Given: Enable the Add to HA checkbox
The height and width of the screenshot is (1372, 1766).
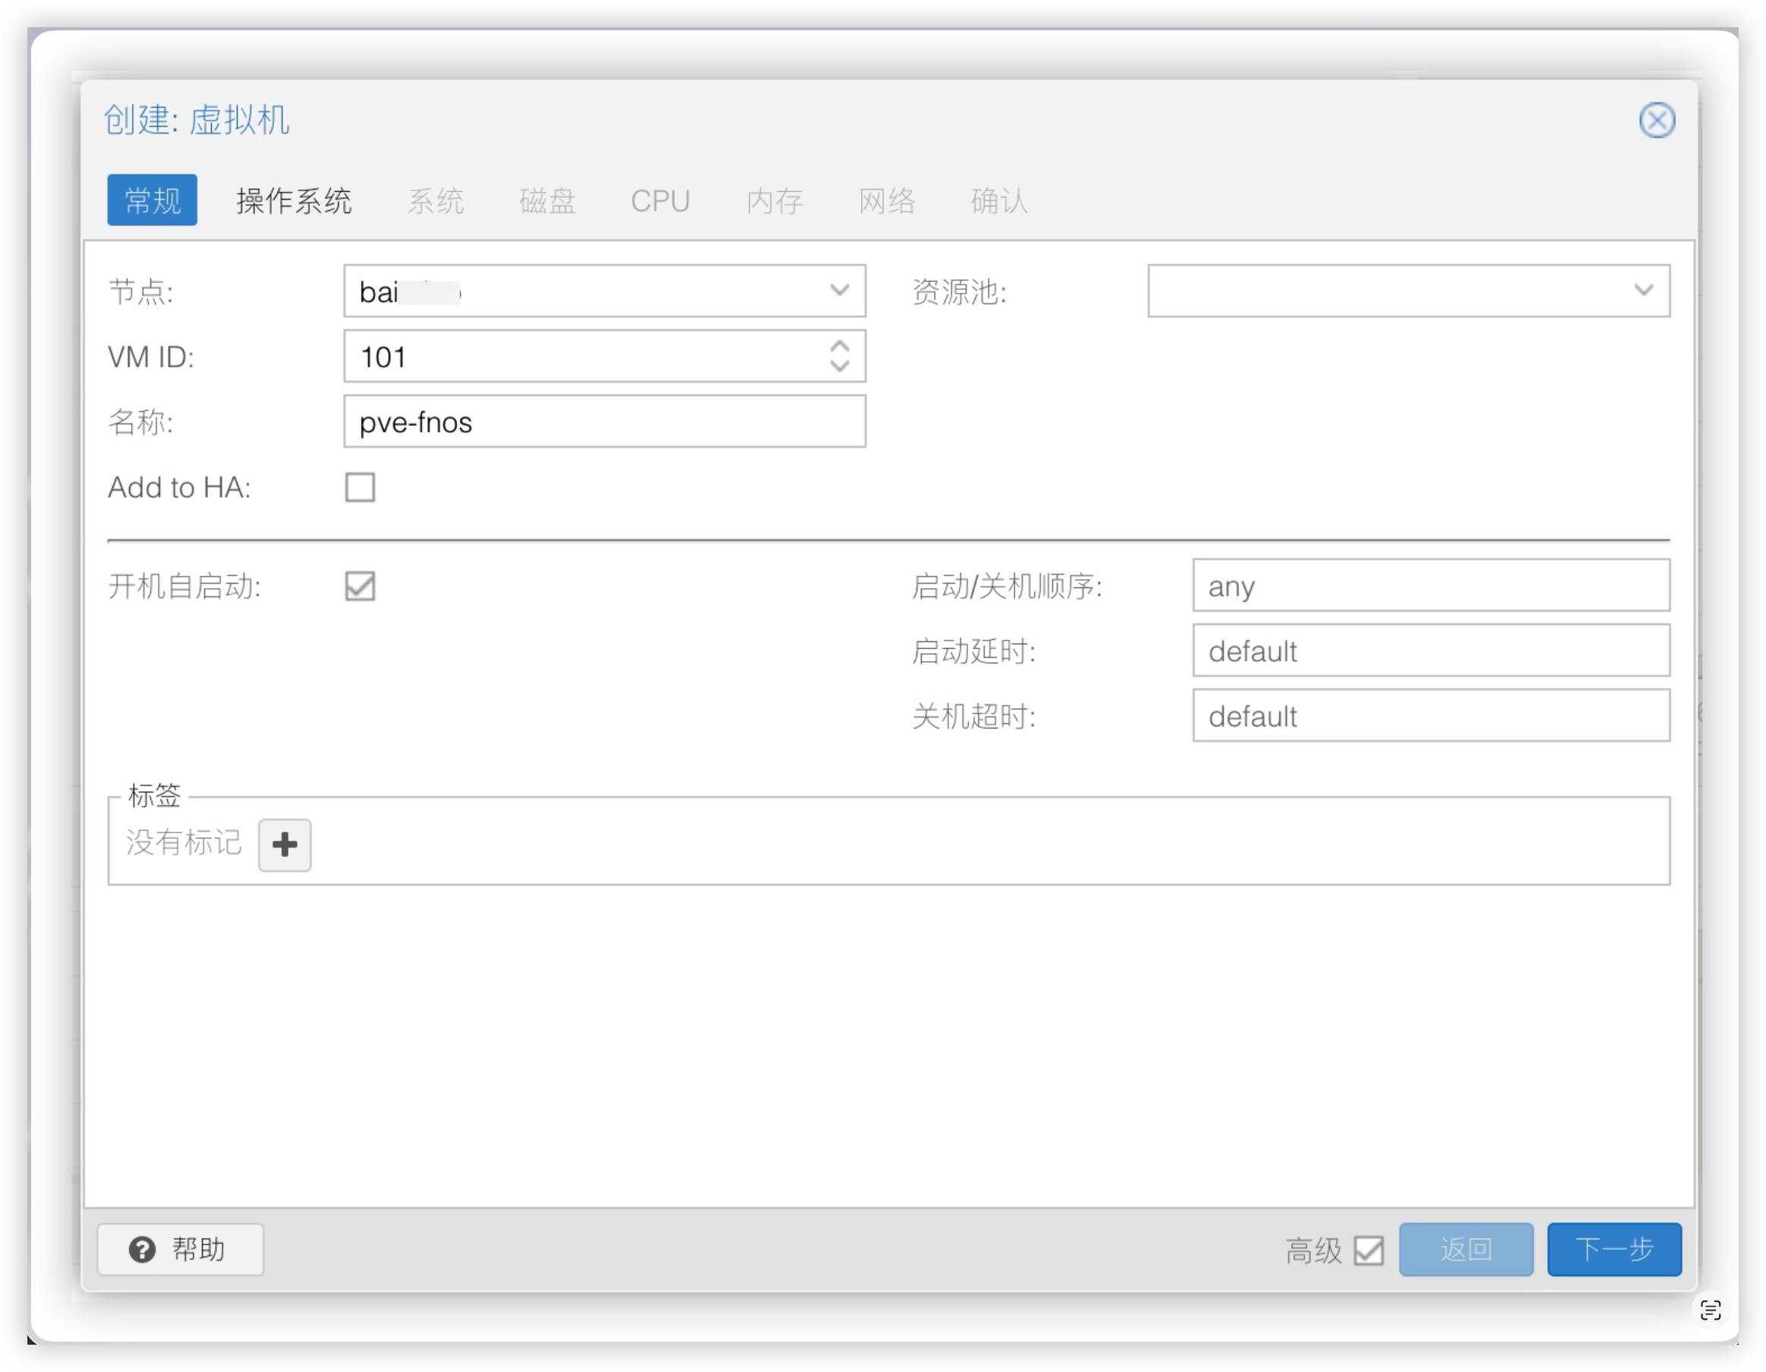Looking at the screenshot, I should pos(360,487).
